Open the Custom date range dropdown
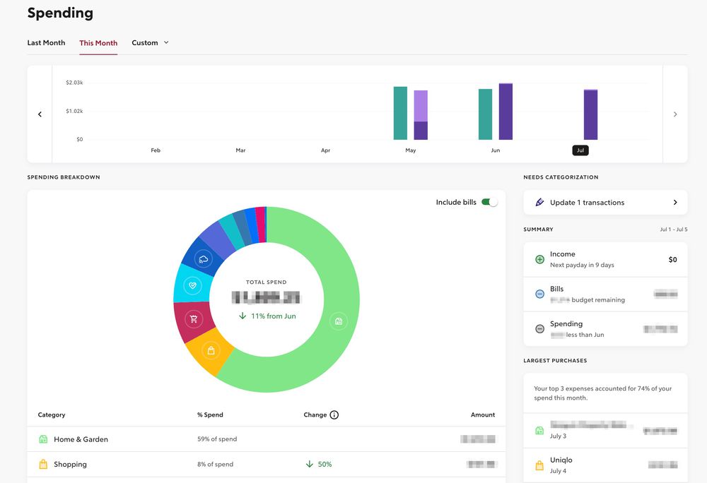The width and height of the screenshot is (707, 483). coord(150,43)
